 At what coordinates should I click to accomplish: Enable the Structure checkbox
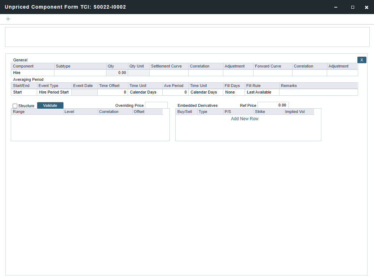coord(15,106)
